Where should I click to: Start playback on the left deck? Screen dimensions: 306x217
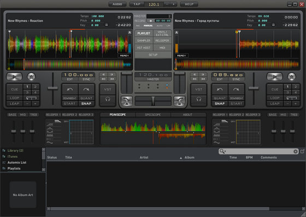14,77
